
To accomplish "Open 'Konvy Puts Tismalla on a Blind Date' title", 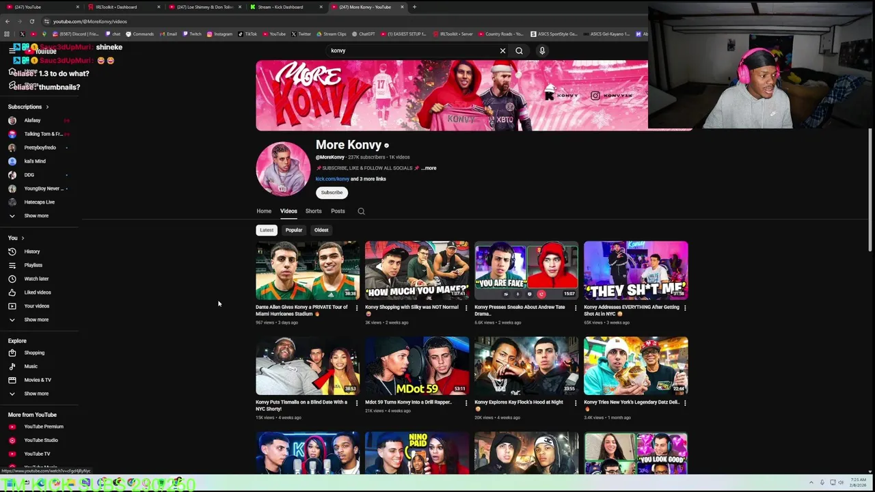I will coord(301,406).
